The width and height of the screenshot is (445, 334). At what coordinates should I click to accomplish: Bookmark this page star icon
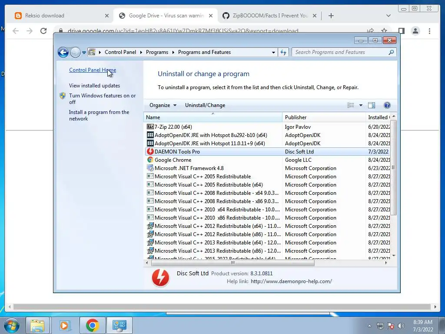[x=384, y=31]
